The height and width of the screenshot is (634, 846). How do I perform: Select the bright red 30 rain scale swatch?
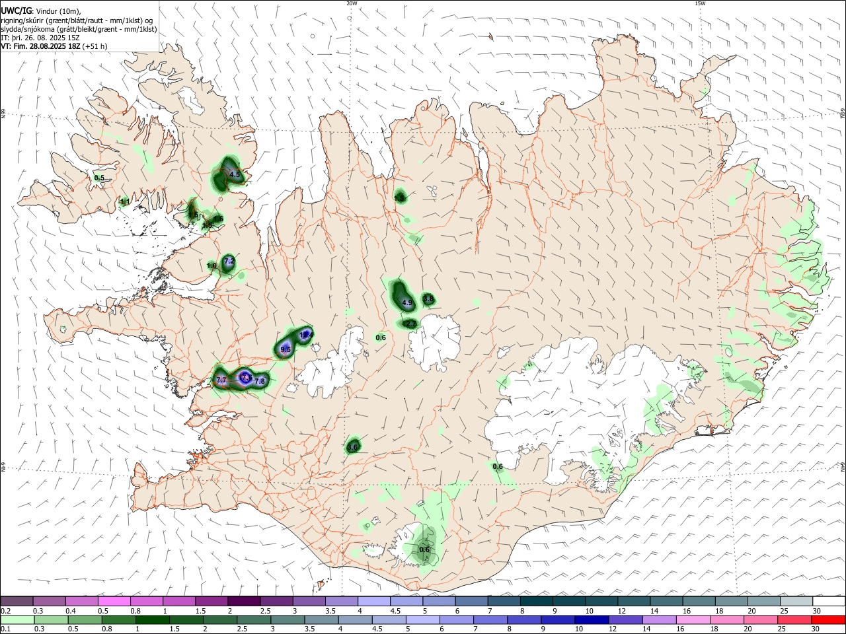[x=829, y=619]
